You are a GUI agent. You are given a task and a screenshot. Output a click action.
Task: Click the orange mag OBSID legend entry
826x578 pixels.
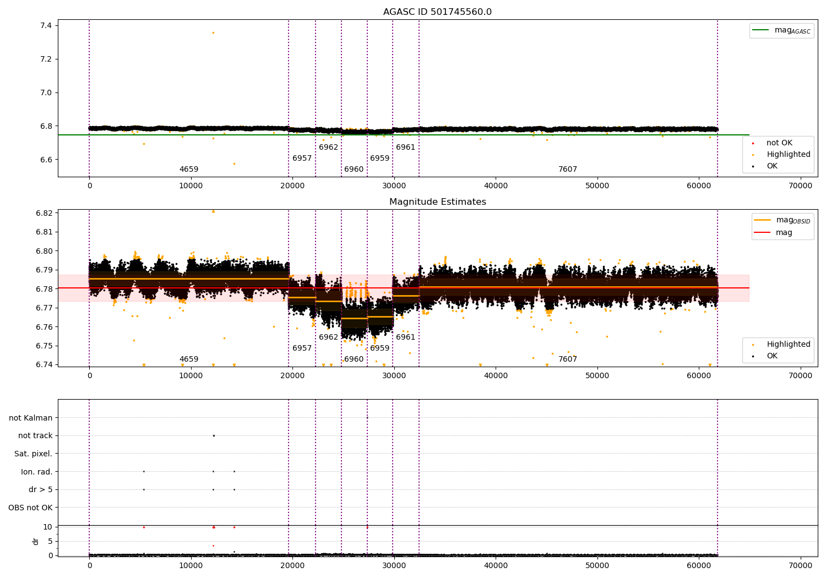tap(782, 220)
